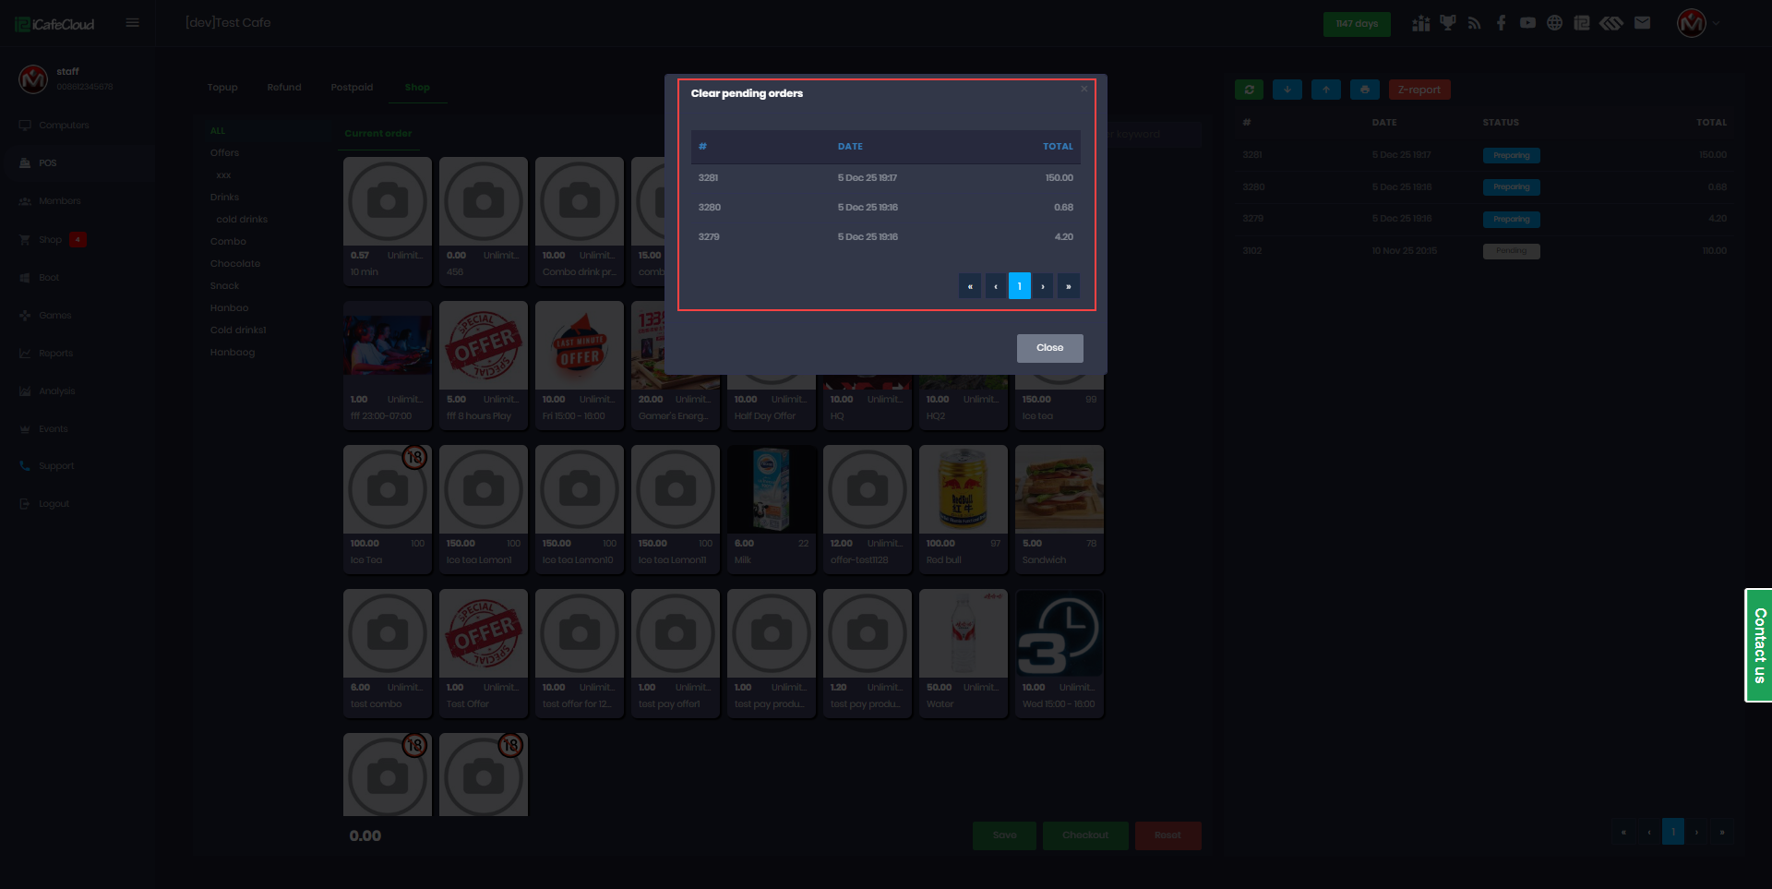This screenshot has height=889, width=1772.
Task: Click the staff avatar in the sidebar
Action: click(33, 79)
